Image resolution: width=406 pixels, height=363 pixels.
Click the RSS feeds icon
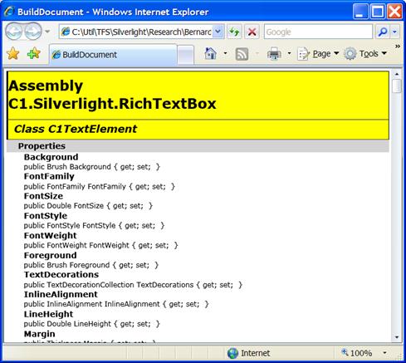point(242,54)
